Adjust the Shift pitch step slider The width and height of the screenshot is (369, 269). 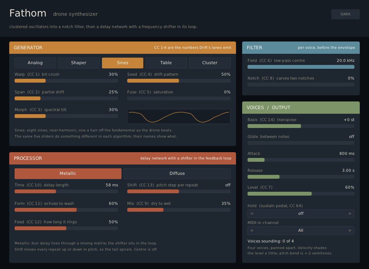click(x=179, y=191)
